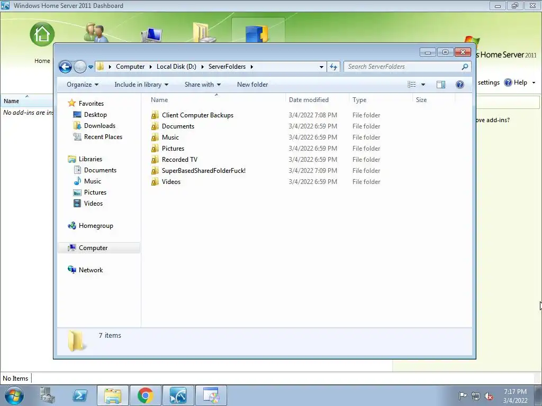Viewport: 542px width, 406px height.
Task: Open Recent Places in Favorites
Action: pos(103,137)
